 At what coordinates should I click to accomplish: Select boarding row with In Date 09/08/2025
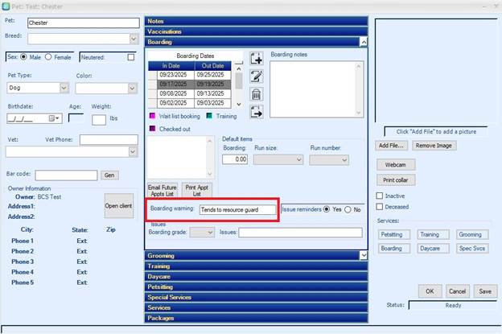(190, 93)
